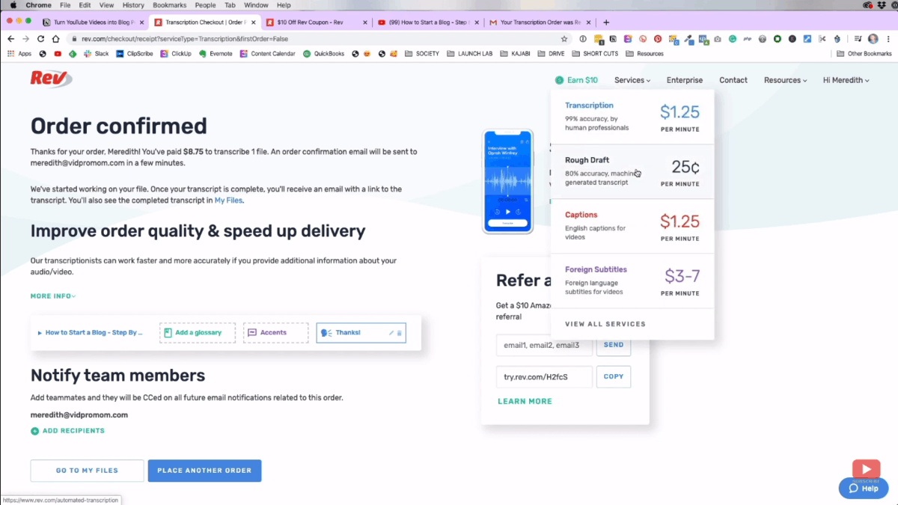Screen dimensions: 898x505
Task: Click the browser address bar URL
Action: click(185, 39)
